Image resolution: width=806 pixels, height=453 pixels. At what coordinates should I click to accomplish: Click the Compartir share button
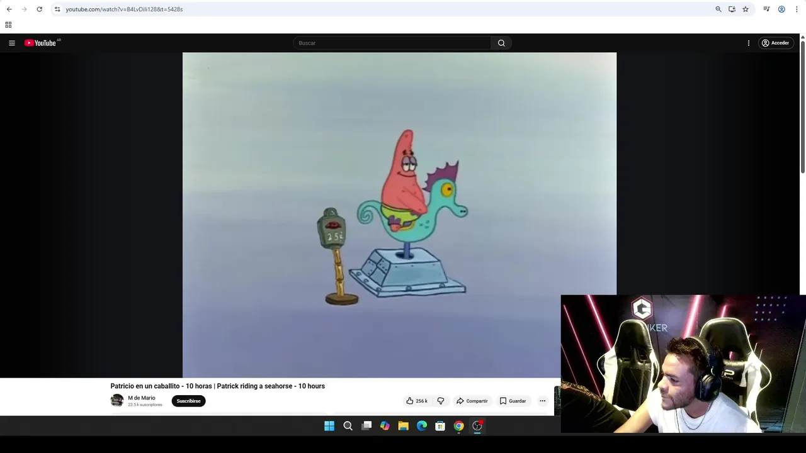(x=472, y=401)
